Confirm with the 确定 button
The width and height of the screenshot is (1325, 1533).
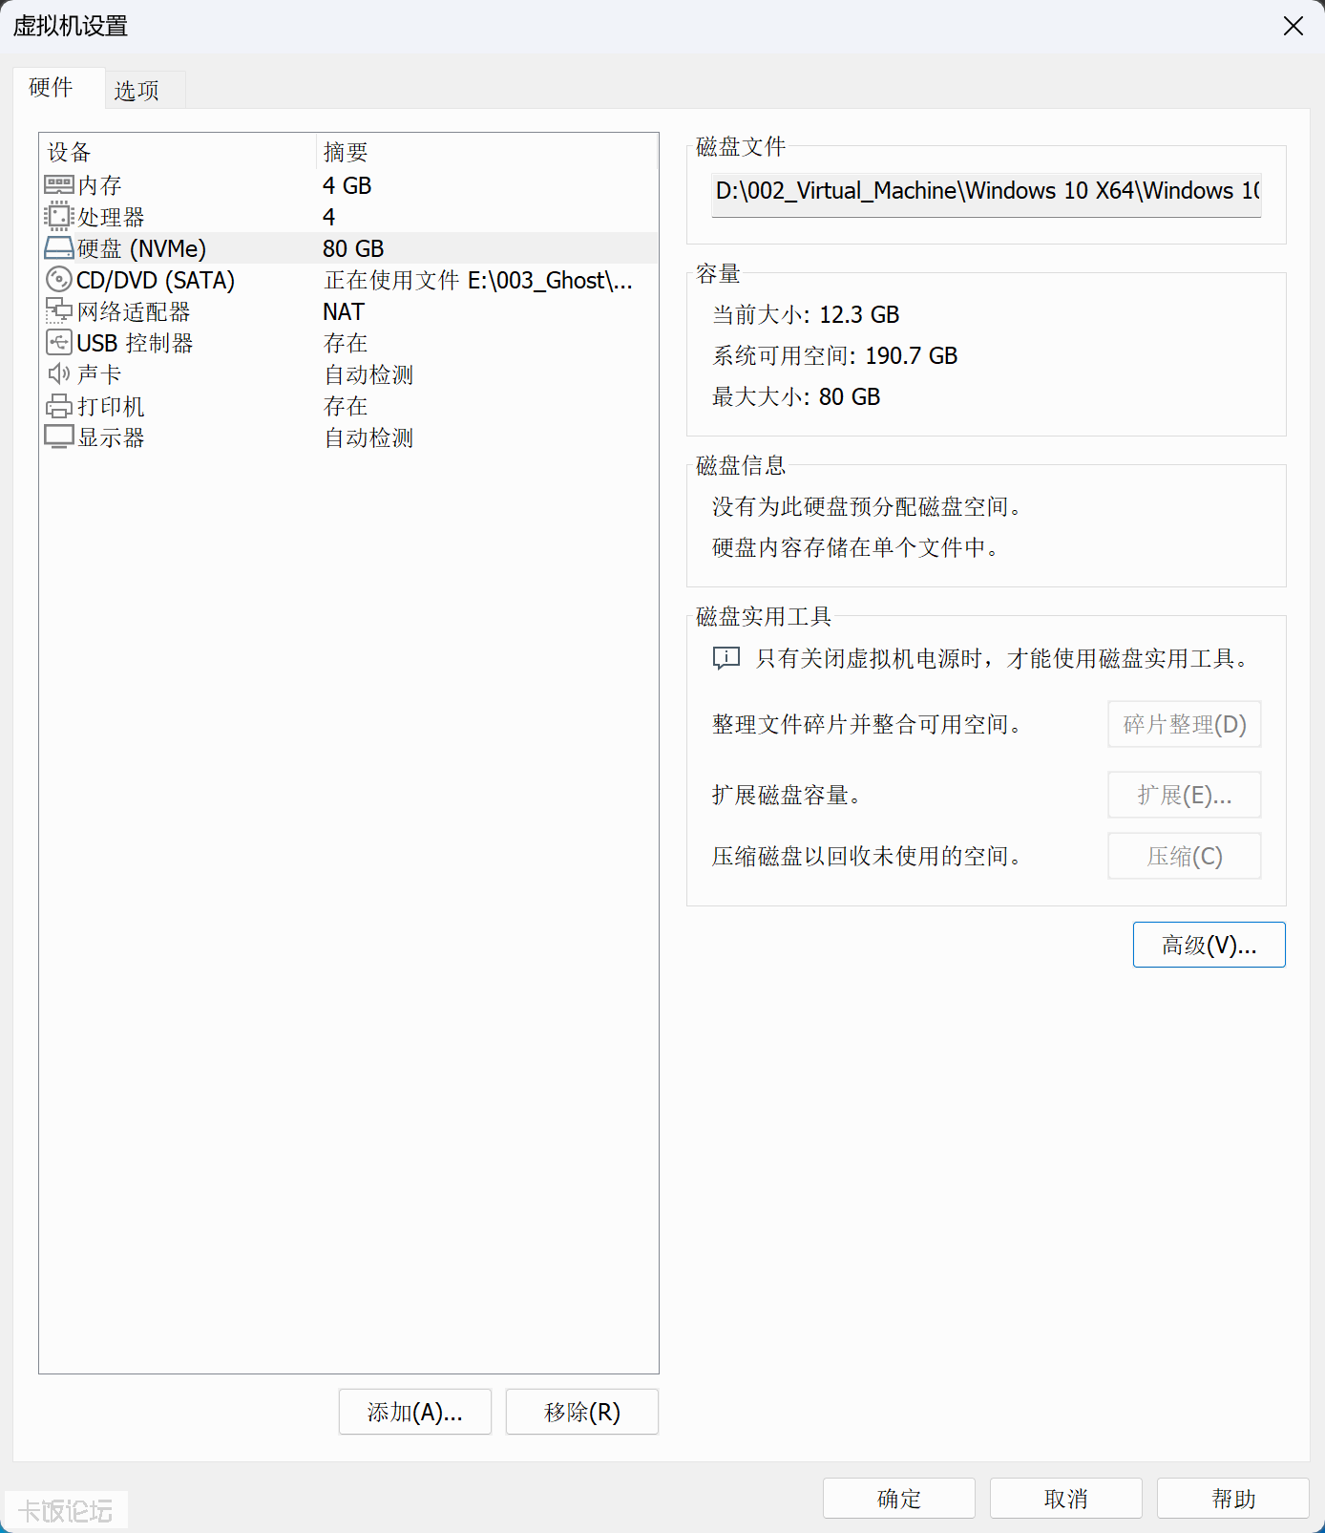(x=899, y=1499)
